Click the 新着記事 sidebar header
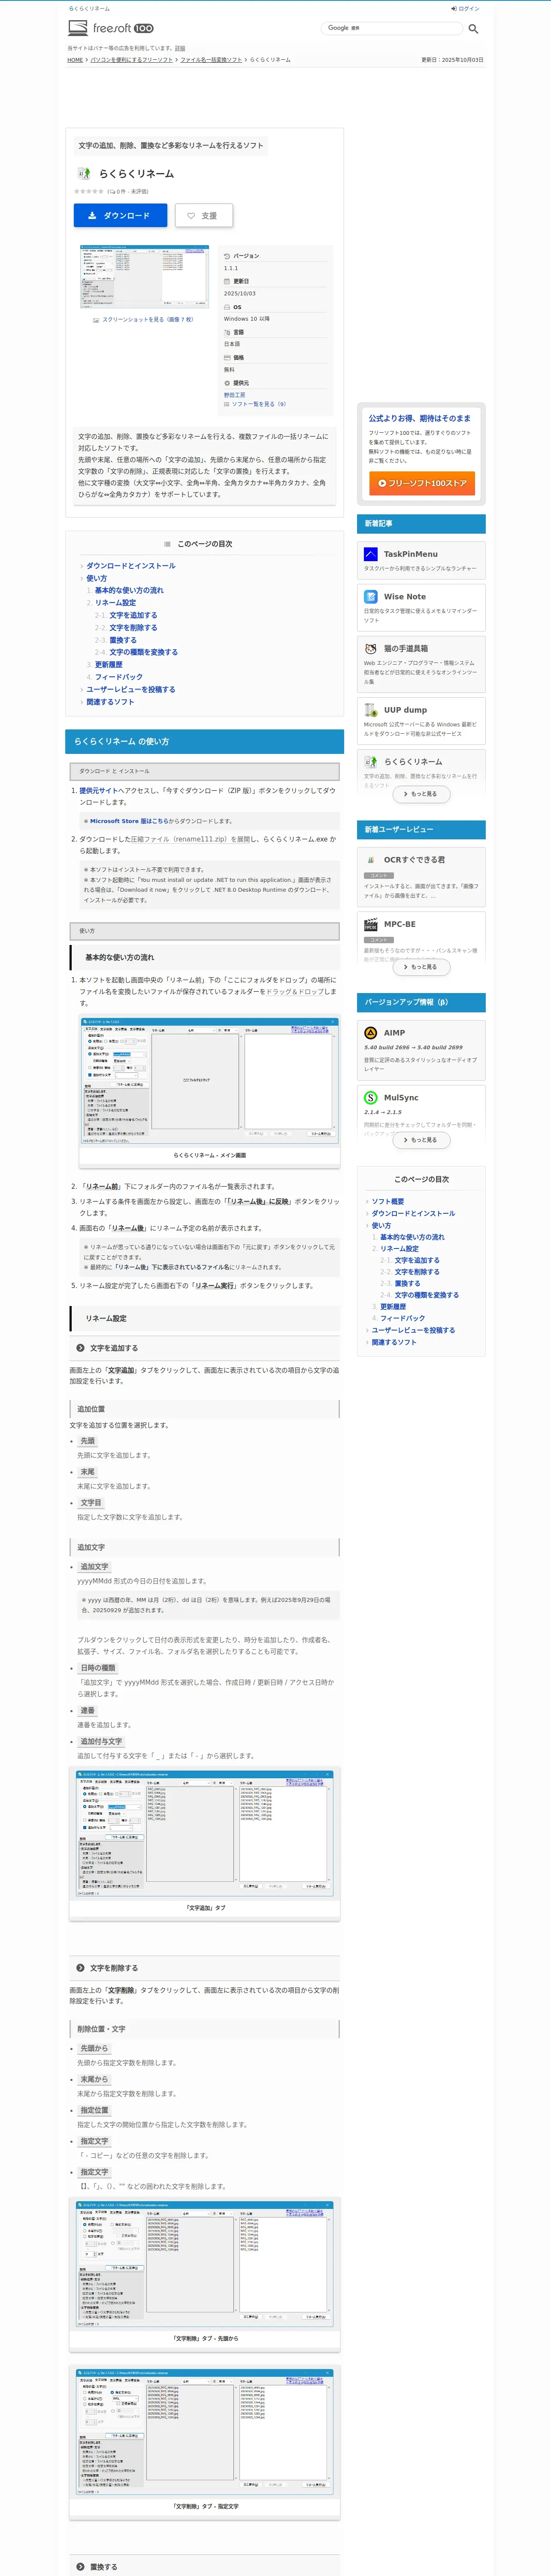The height and width of the screenshot is (2576, 551). [421, 524]
